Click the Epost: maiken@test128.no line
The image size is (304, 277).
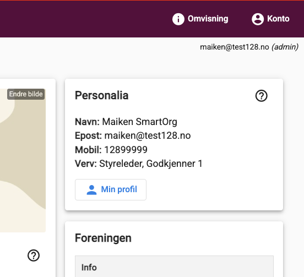point(133,135)
